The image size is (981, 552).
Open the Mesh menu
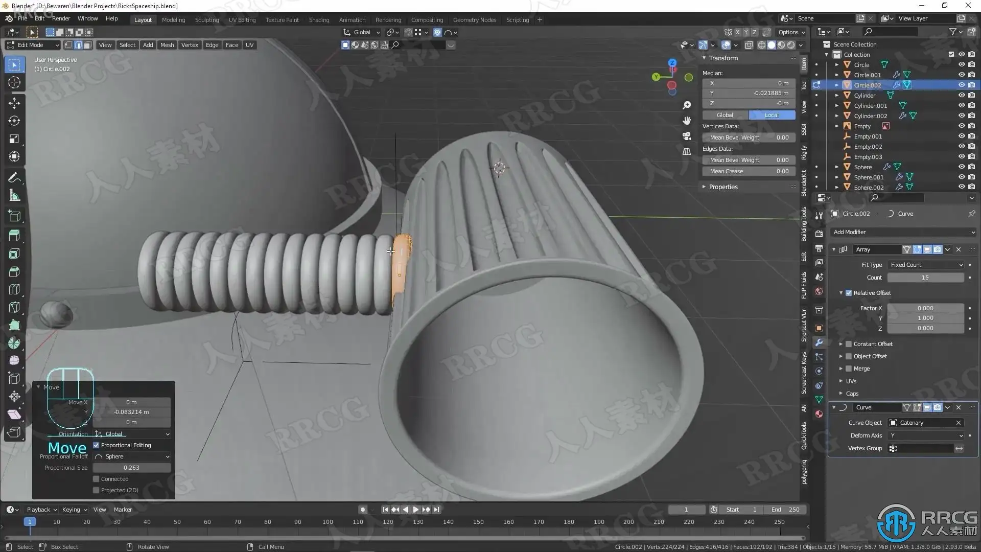[x=167, y=45]
